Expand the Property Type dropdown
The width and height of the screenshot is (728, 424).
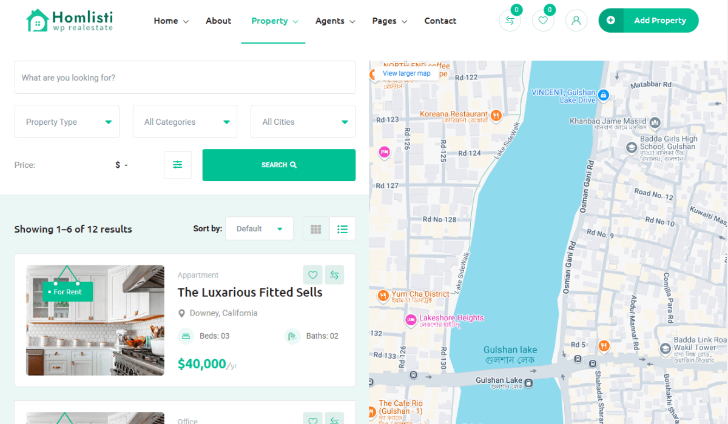click(67, 122)
